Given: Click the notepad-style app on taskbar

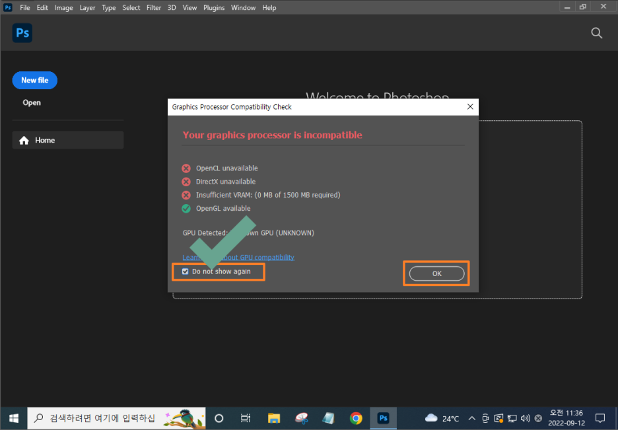Looking at the screenshot, I should pos(328,418).
